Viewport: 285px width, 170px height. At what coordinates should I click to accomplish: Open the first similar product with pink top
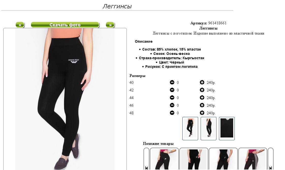[x=164, y=159]
